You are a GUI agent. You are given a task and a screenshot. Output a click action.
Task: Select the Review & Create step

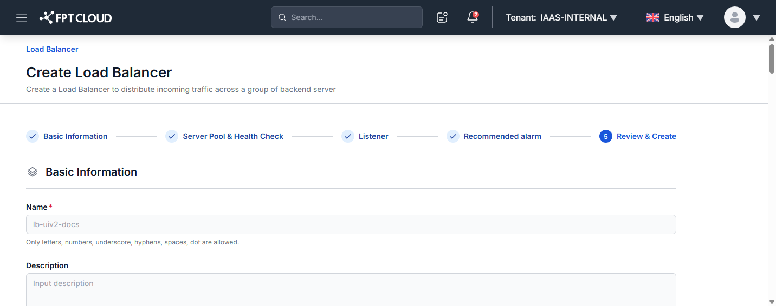pyautogui.click(x=646, y=136)
